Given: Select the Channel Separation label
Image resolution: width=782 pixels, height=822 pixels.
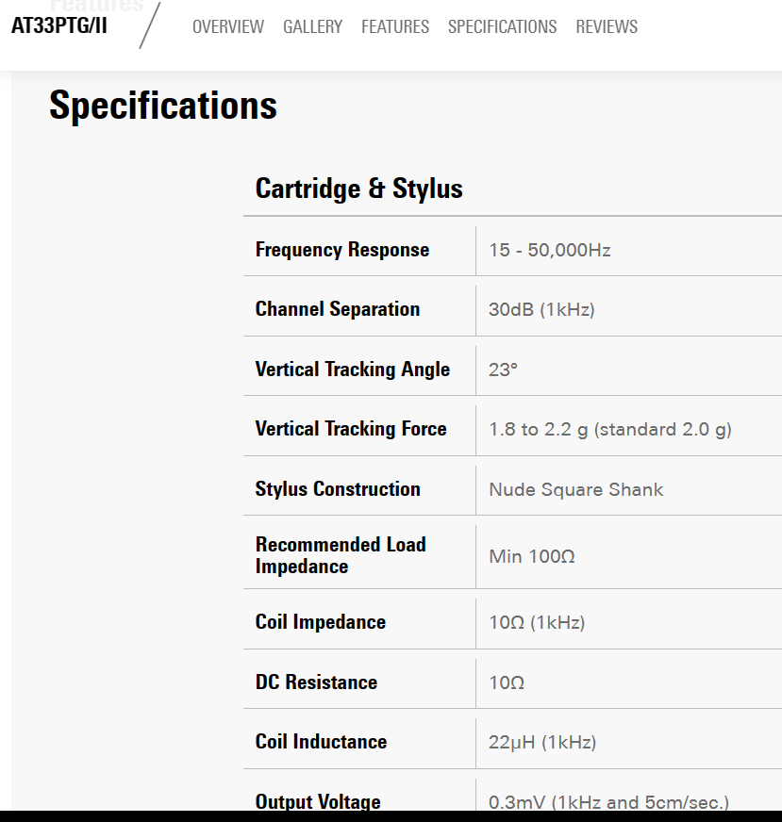Looking at the screenshot, I should click(x=338, y=309).
